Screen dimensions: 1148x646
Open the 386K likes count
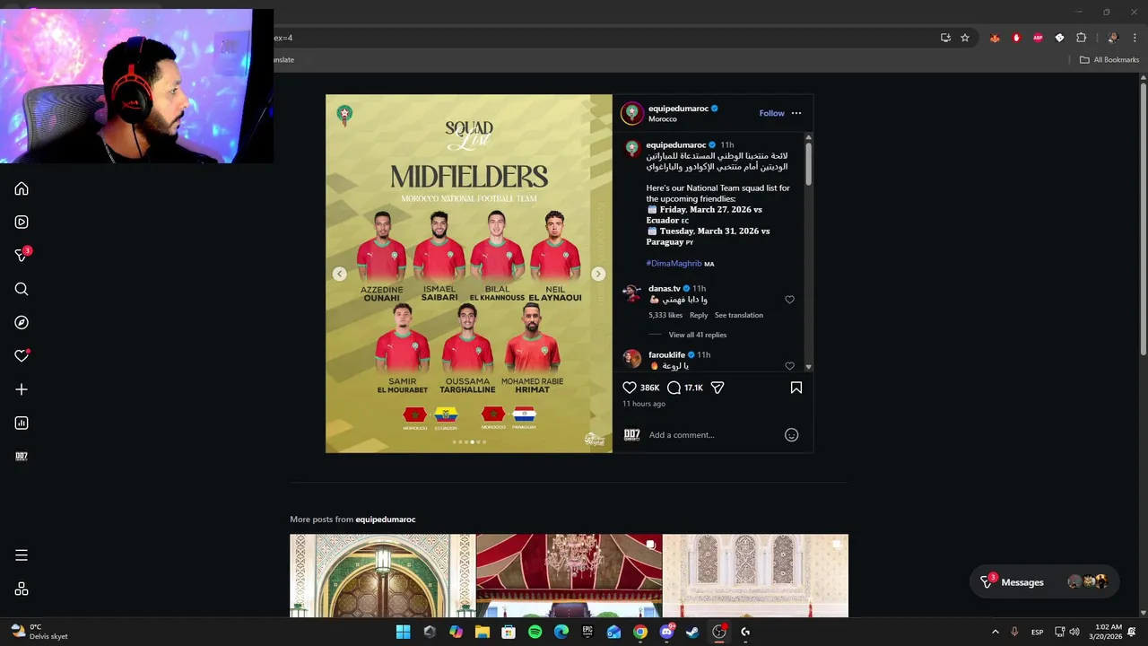tap(649, 388)
